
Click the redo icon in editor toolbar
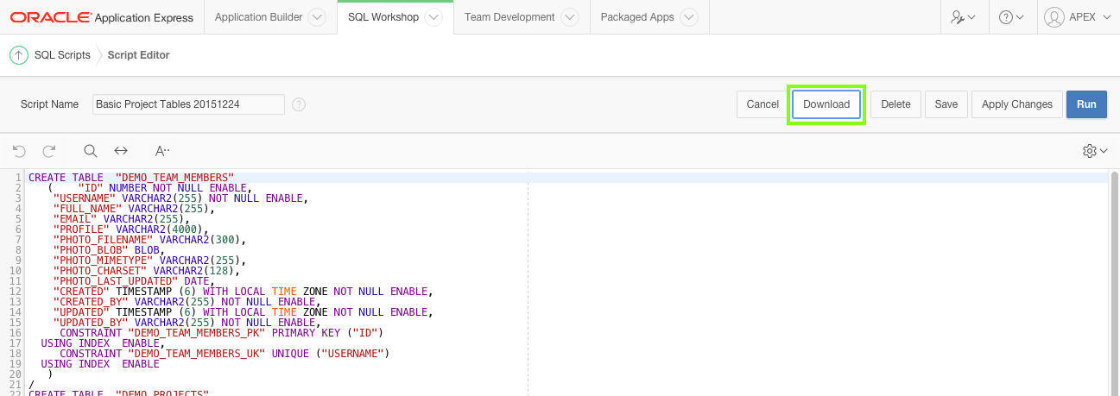tap(49, 151)
